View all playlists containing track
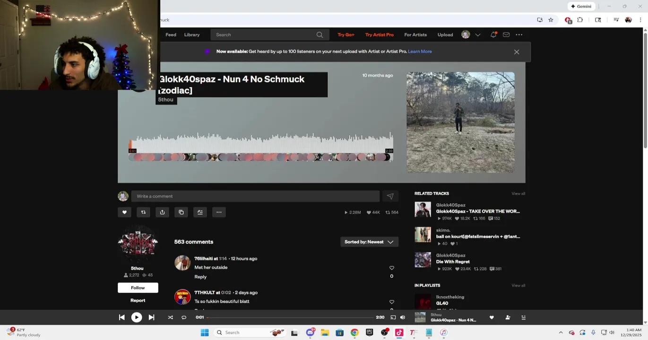The image size is (648, 340). click(x=518, y=285)
